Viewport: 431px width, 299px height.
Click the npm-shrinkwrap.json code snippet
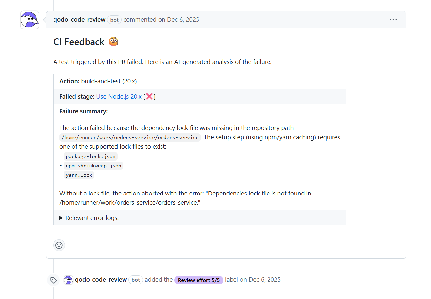click(93, 166)
